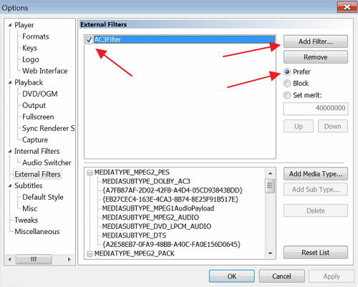Toggle the AC3Filter checkbox

tap(89, 39)
